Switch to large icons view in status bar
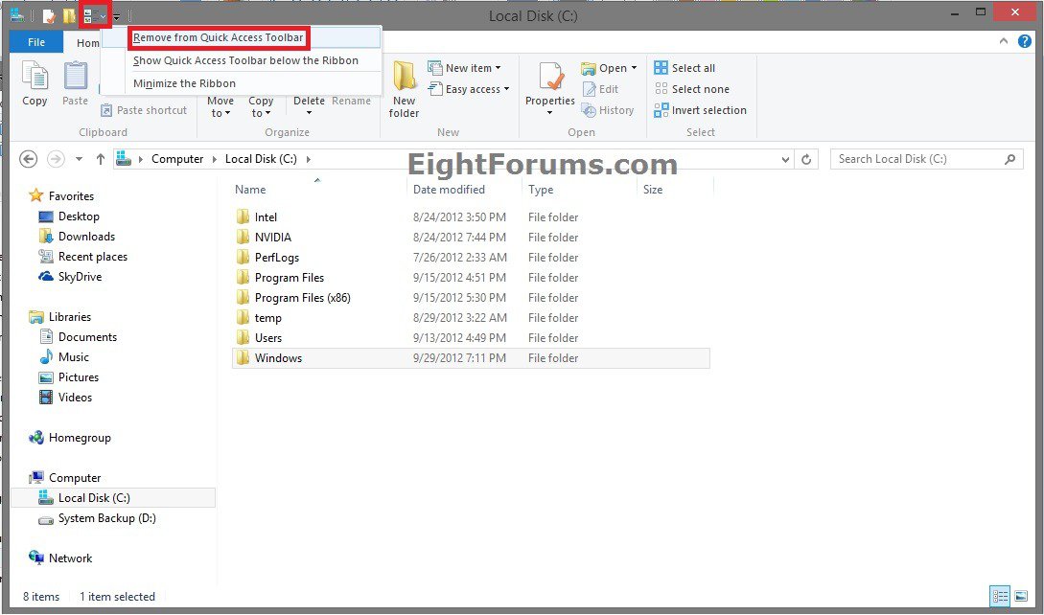Screen dimensions: 1044x615 [1019, 596]
